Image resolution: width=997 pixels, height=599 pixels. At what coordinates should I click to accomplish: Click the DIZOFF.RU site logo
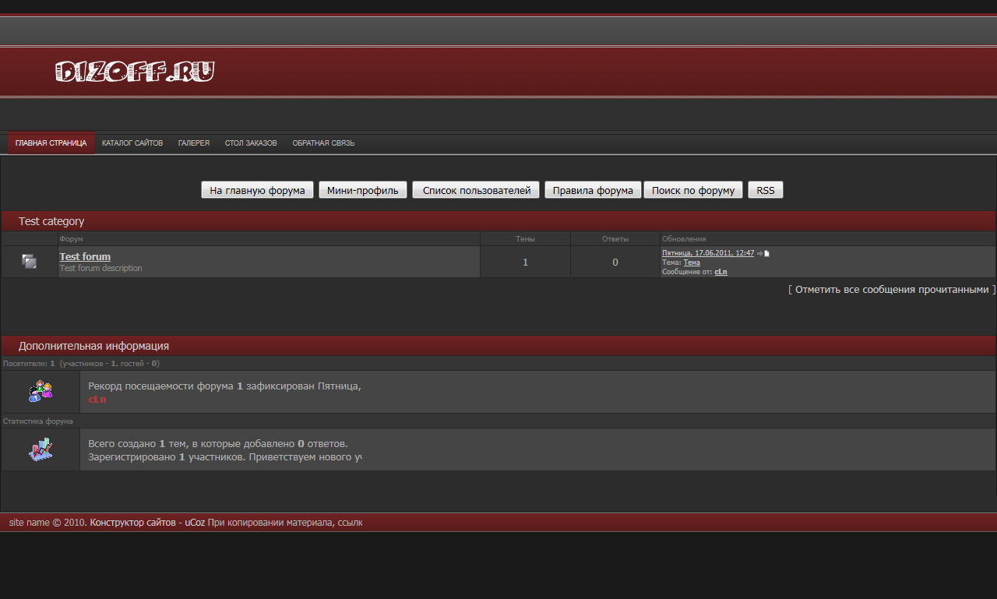pos(135,72)
